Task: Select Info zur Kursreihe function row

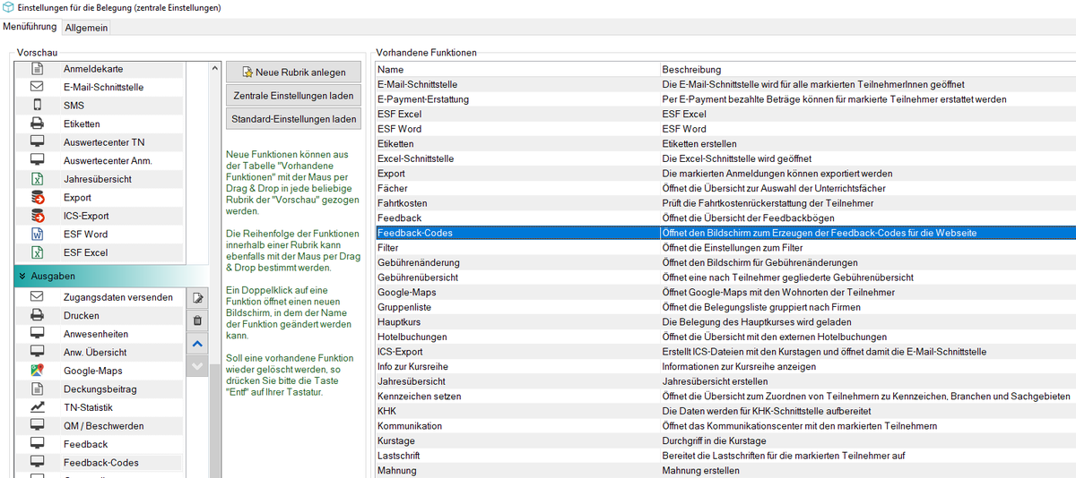Action: pyautogui.click(x=725, y=366)
